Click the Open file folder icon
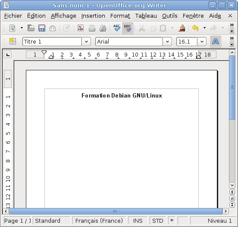This screenshot has width=238, height=227. coord(31,28)
